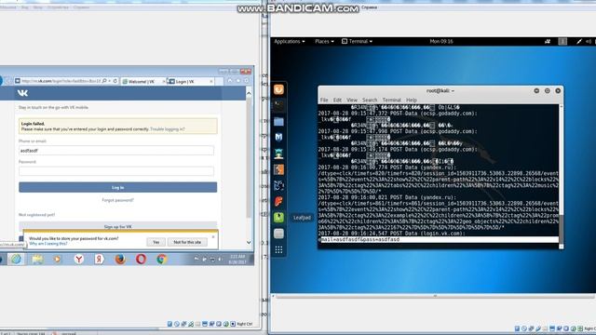The height and width of the screenshot is (335, 596).
Task: Click Forgot password link
Action: coord(118,200)
